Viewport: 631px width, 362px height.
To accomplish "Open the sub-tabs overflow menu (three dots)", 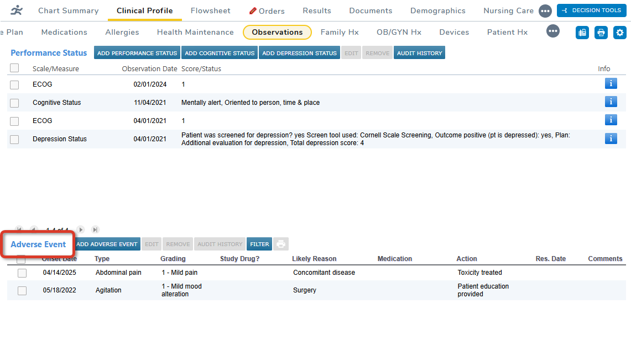I will pos(553,31).
